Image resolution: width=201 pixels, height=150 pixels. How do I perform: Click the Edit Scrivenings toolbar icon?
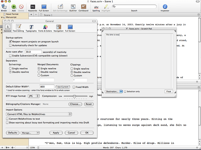tap(60, 7)
